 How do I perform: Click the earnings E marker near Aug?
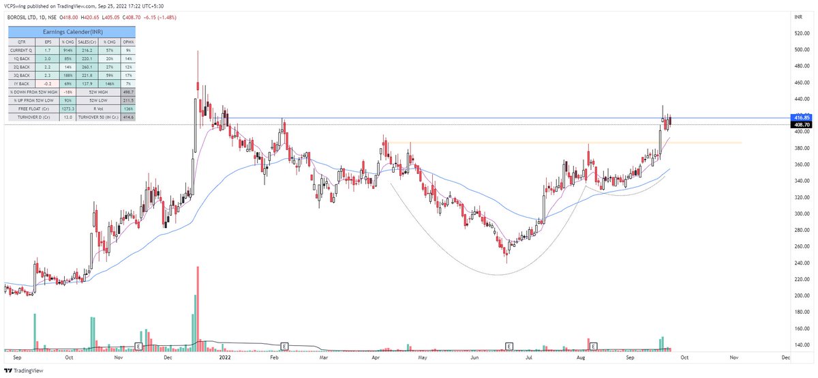point(593,346)
